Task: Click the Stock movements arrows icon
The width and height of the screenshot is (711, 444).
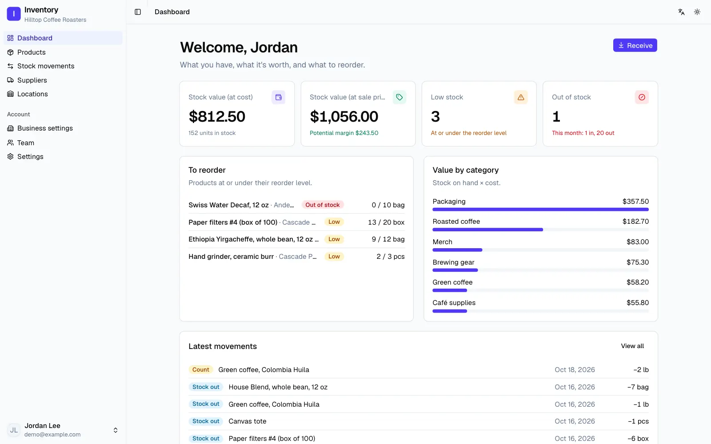Action: (11, 66)
